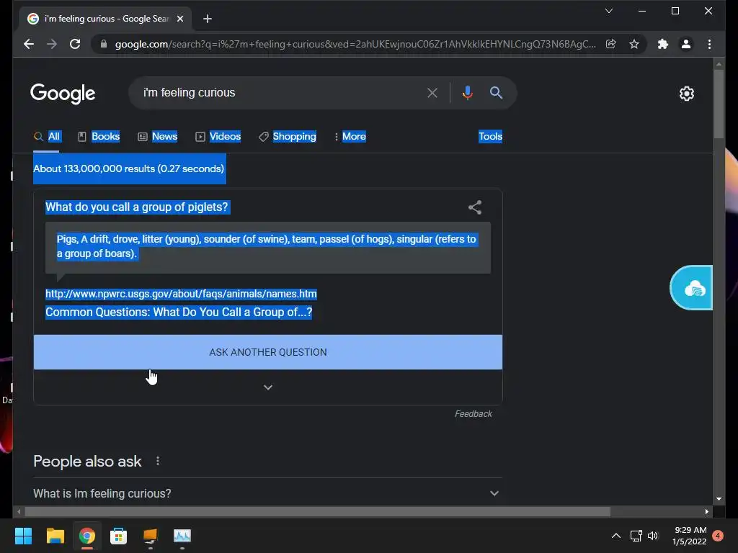Open the npwrc.usgs.gov source URL
The height and width of the screenshot is (553, 738).
point(181,294)
